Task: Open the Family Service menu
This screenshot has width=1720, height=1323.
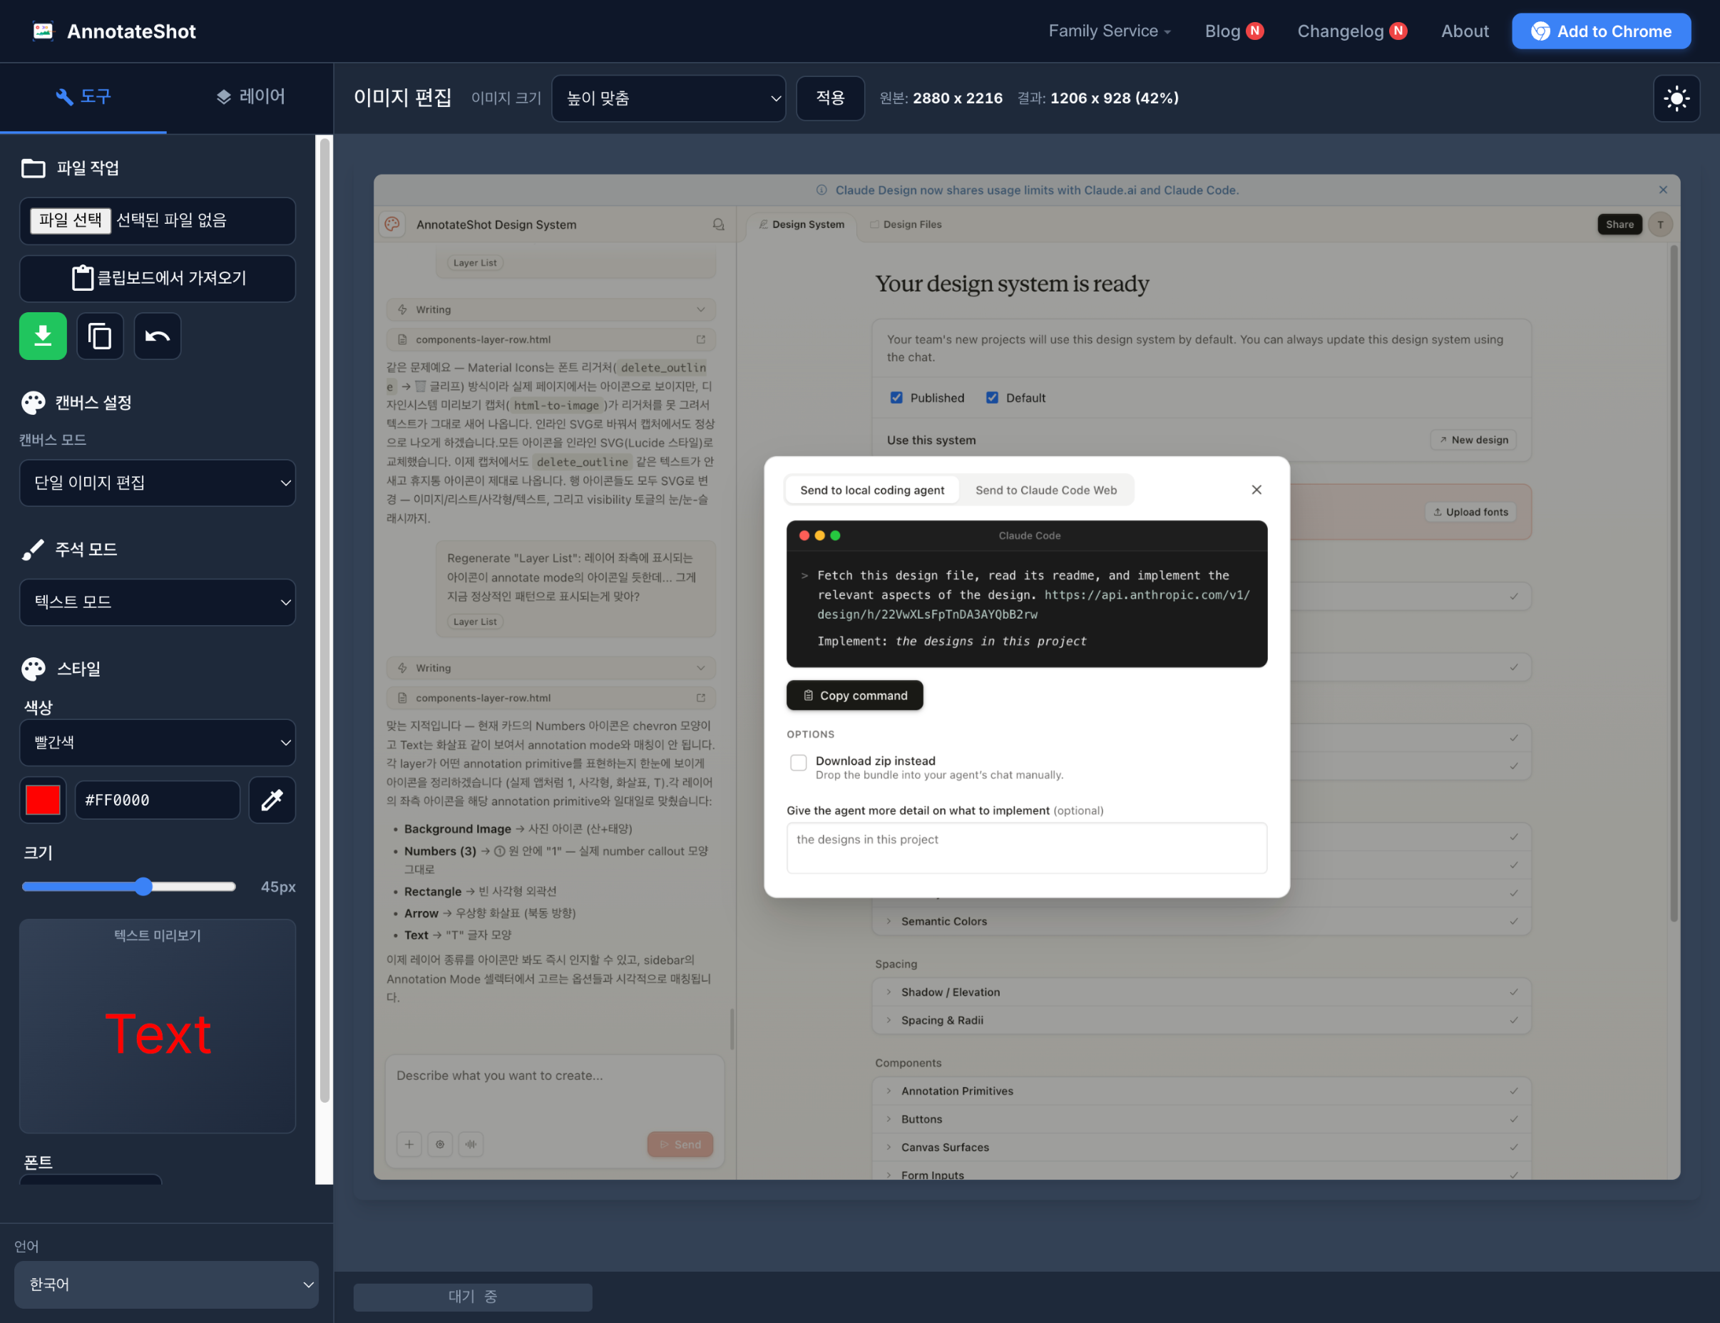Action: pos(1109,31)
